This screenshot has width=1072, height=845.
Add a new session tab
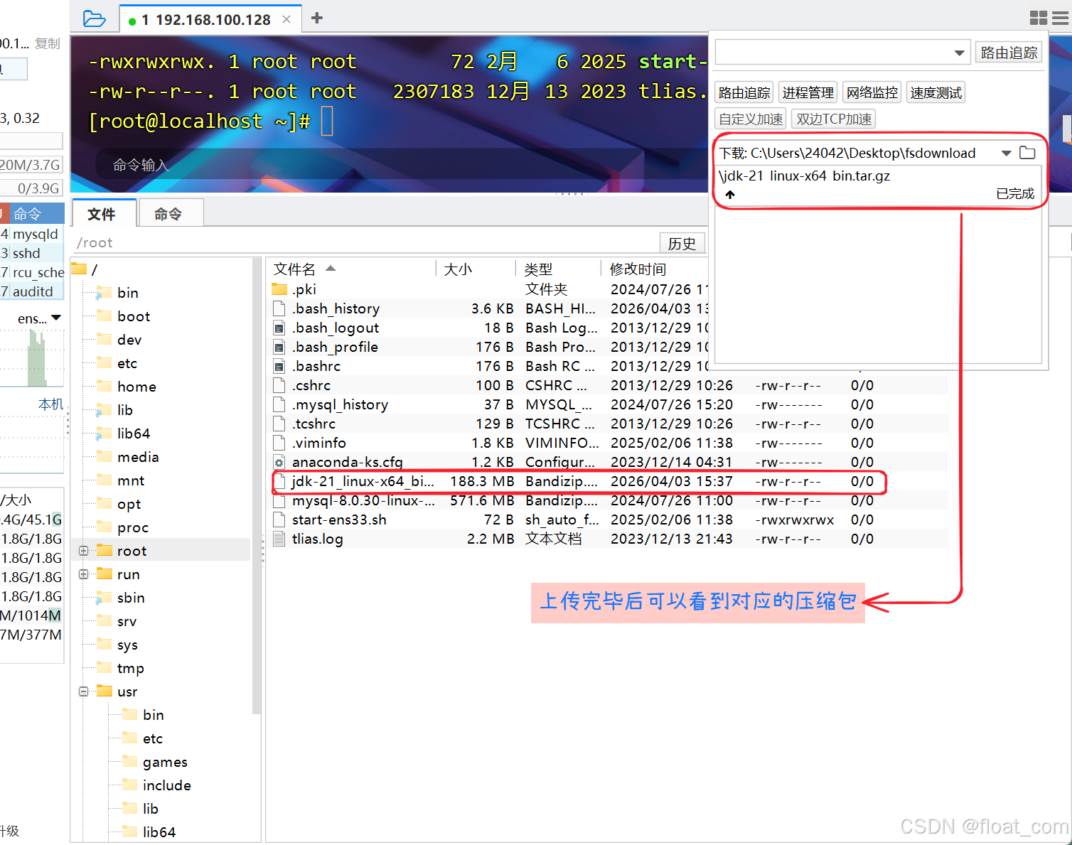[x=317, y=18]
